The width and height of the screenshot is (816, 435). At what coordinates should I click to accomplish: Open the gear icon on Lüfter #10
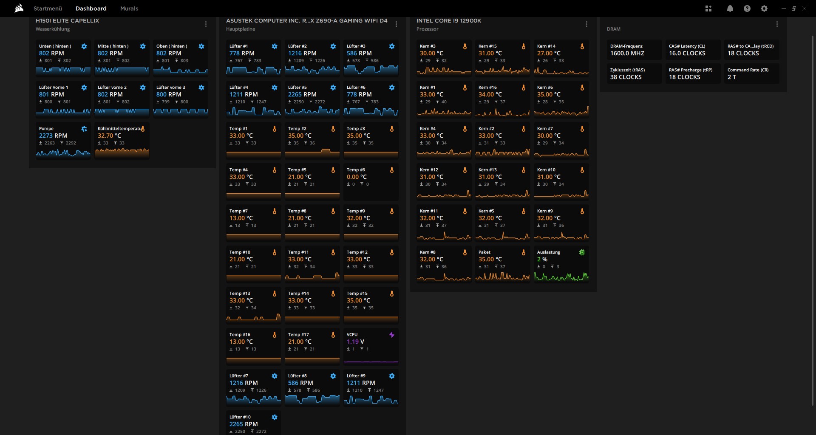[x=274, y=417]
